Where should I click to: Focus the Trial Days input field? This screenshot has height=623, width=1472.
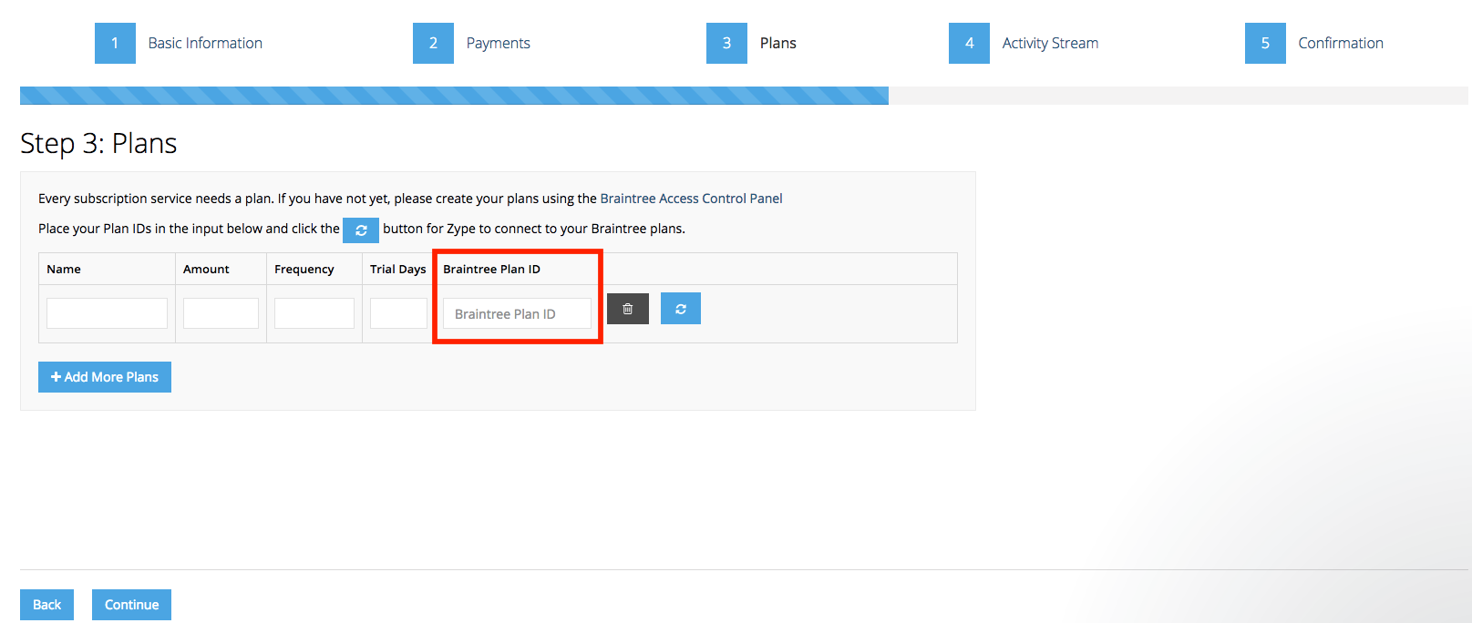coord(398,313)
